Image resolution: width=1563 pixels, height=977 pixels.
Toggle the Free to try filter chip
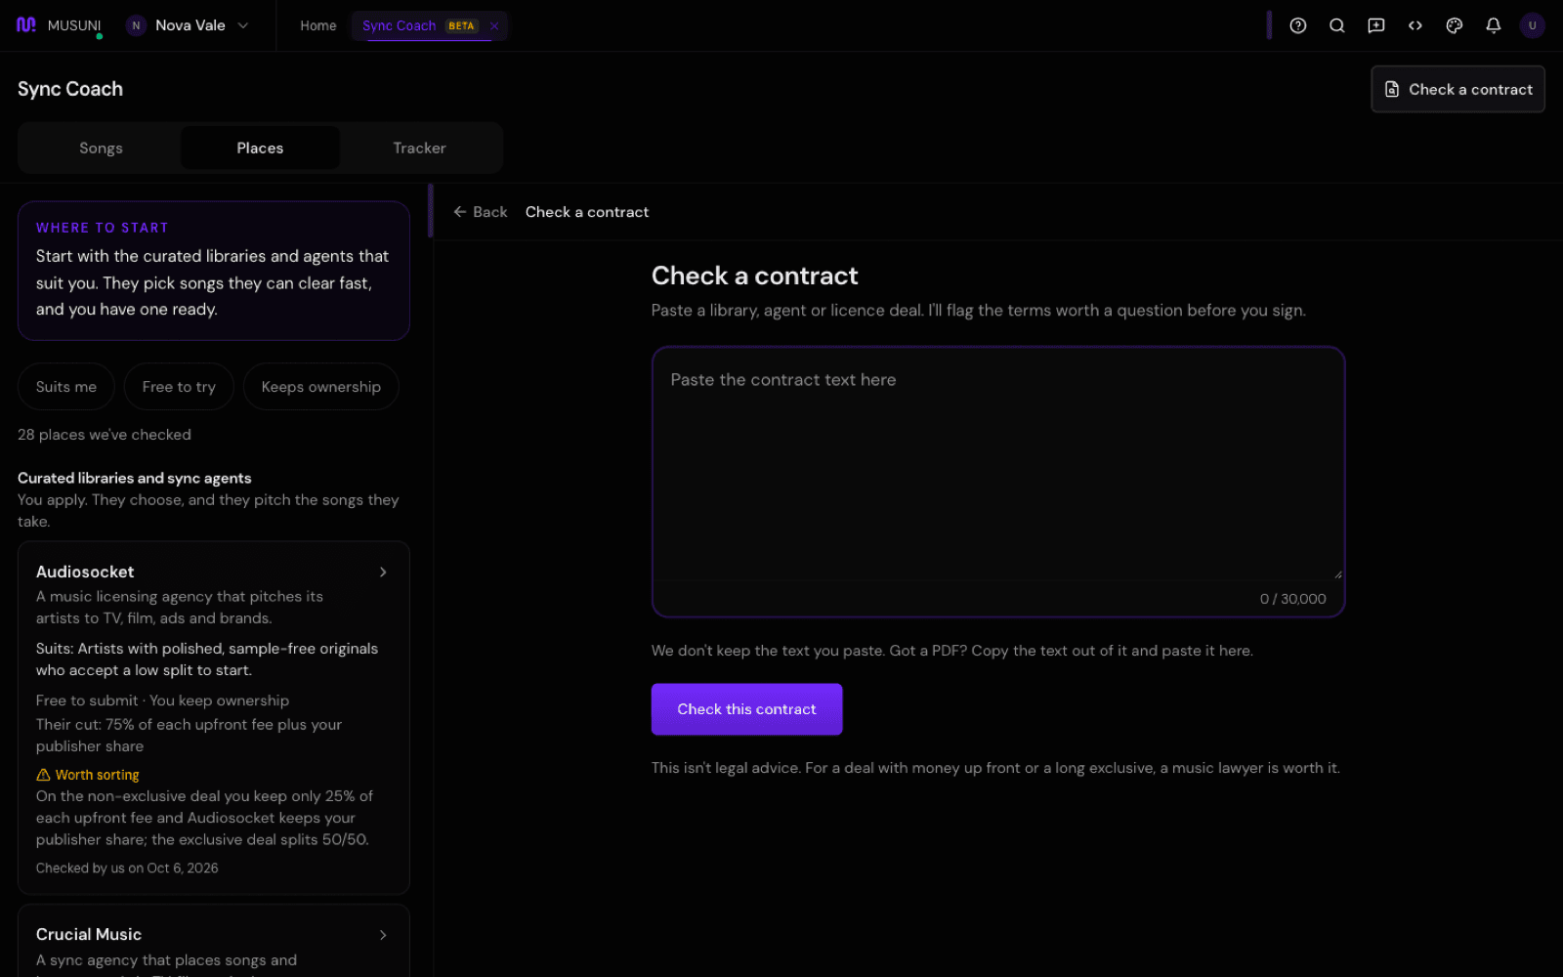(x=179, y=387)
